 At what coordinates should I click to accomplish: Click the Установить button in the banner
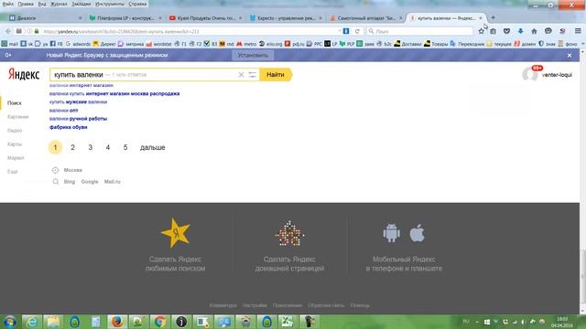click(253, 55)
